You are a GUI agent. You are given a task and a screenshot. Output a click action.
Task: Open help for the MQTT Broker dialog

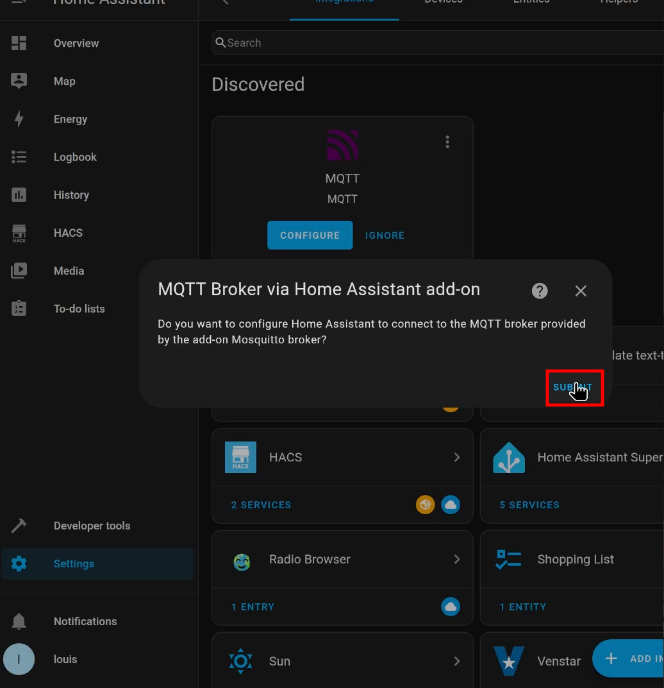(540, 291)
